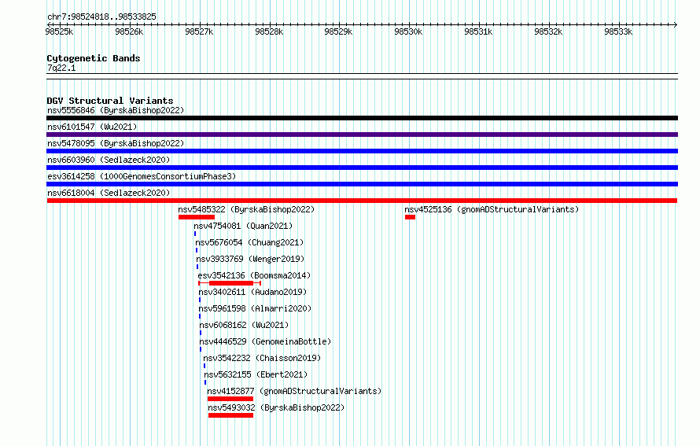Viewport: 700px width, 446px height.
Task: Click the nsv4525136 (gnomADStructuralVariants) label
Action: pyautogui.click(x=492, y=209)
